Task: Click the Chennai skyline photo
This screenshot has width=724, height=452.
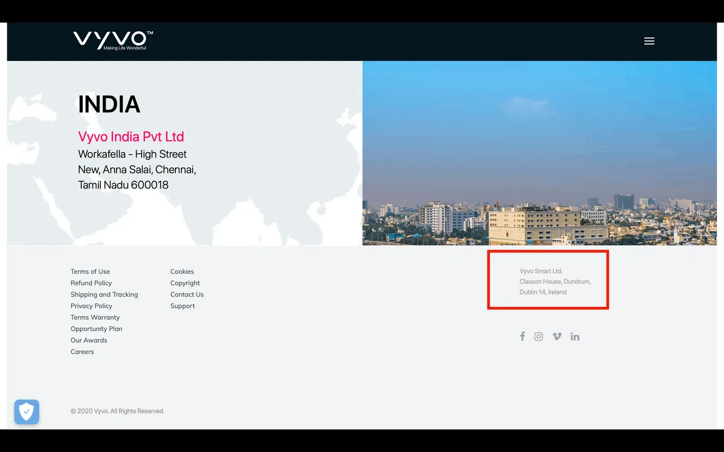Action: pos(539,153)
